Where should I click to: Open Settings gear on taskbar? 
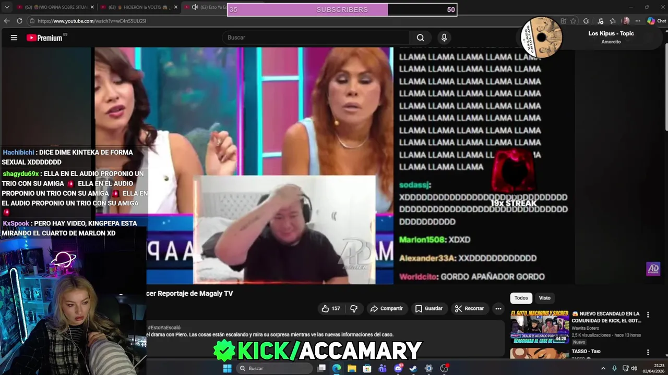(x=428, y=368)
